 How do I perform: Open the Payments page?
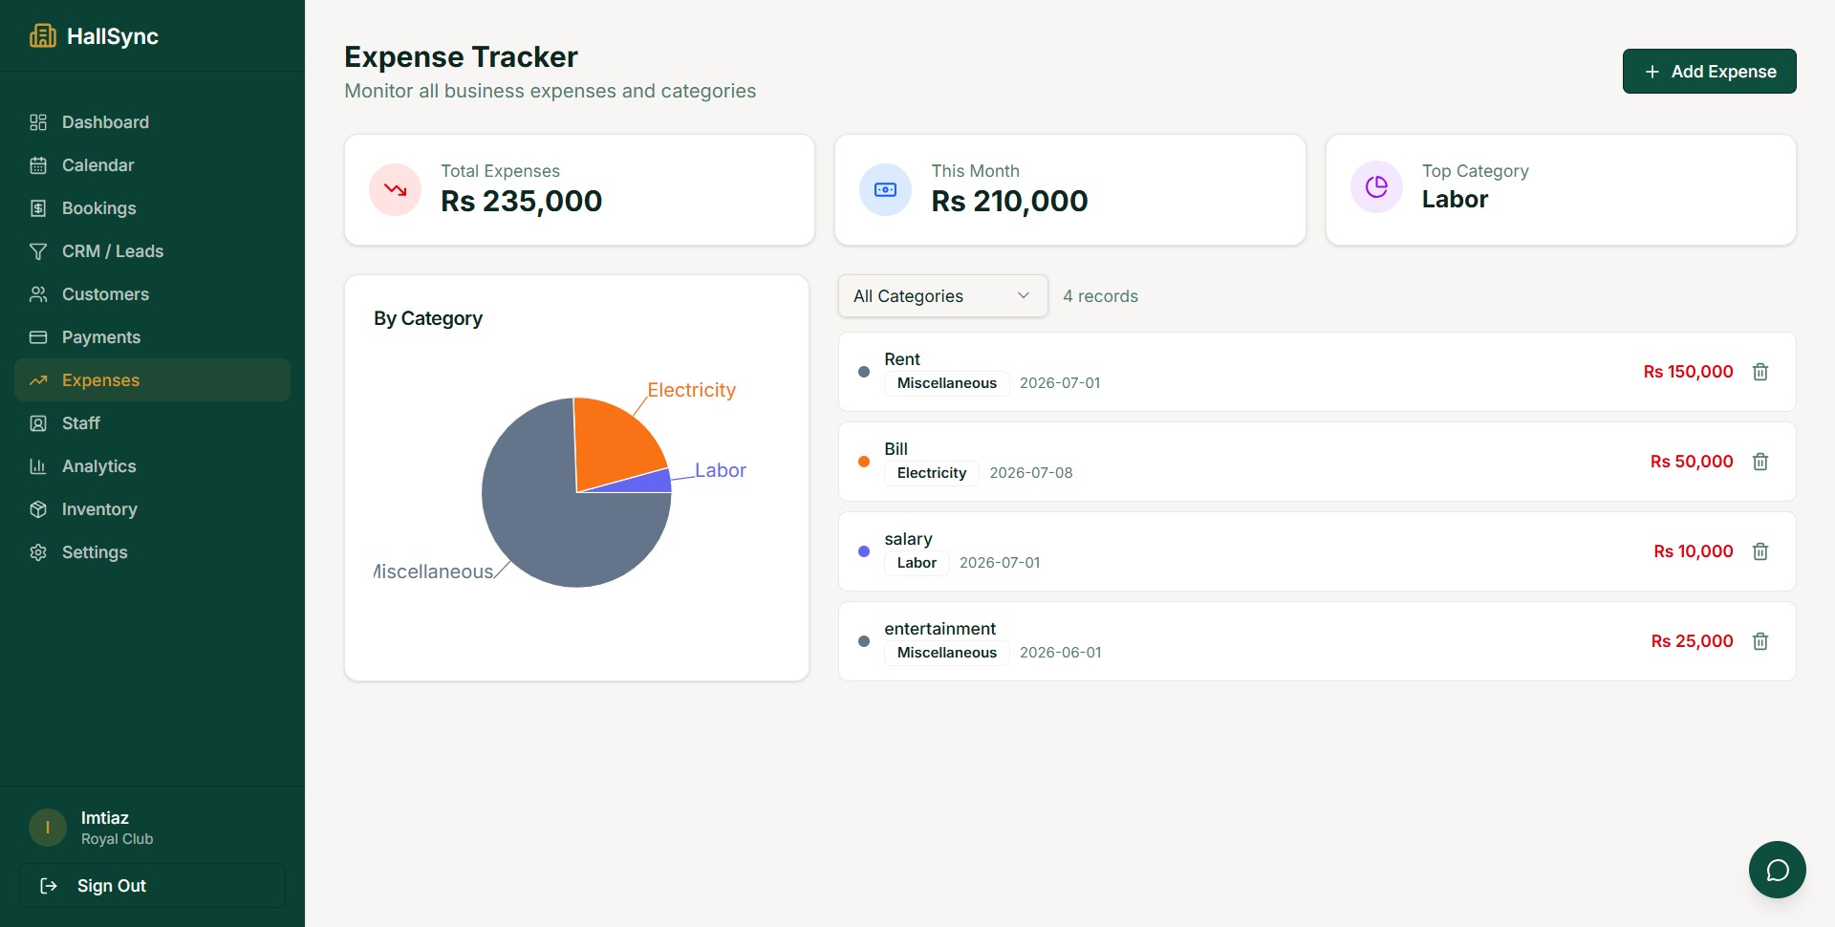[152, 337]
